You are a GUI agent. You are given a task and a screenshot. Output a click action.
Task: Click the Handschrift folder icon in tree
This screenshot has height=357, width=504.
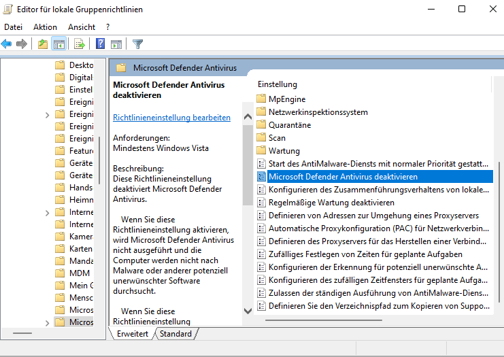click(60, 187)
